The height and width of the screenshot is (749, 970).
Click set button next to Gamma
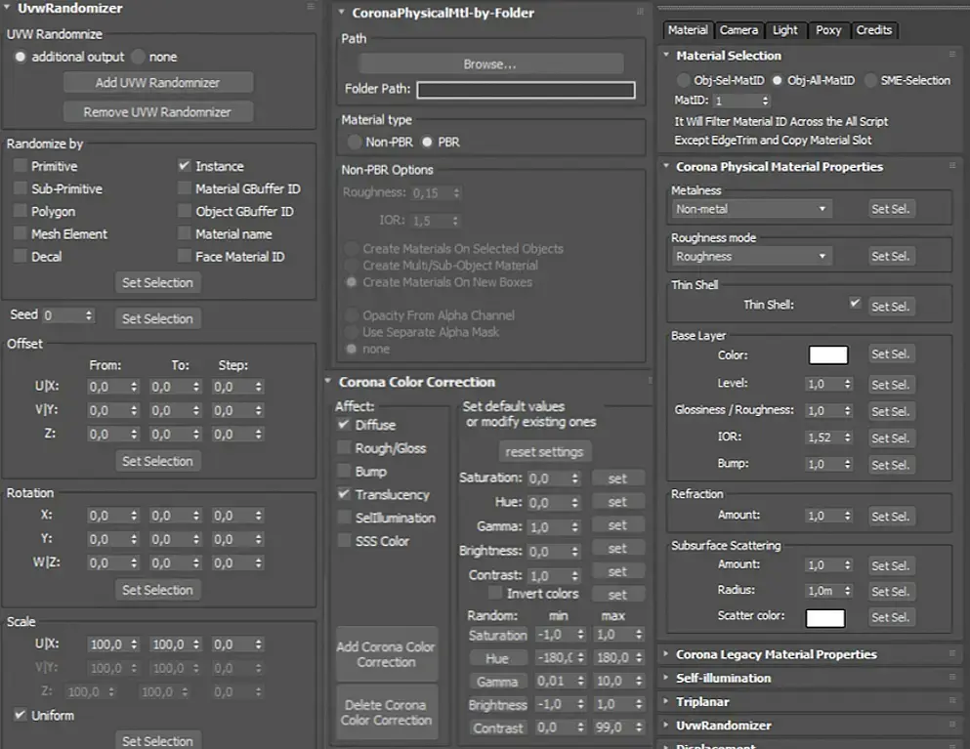(x=617, y=525)
